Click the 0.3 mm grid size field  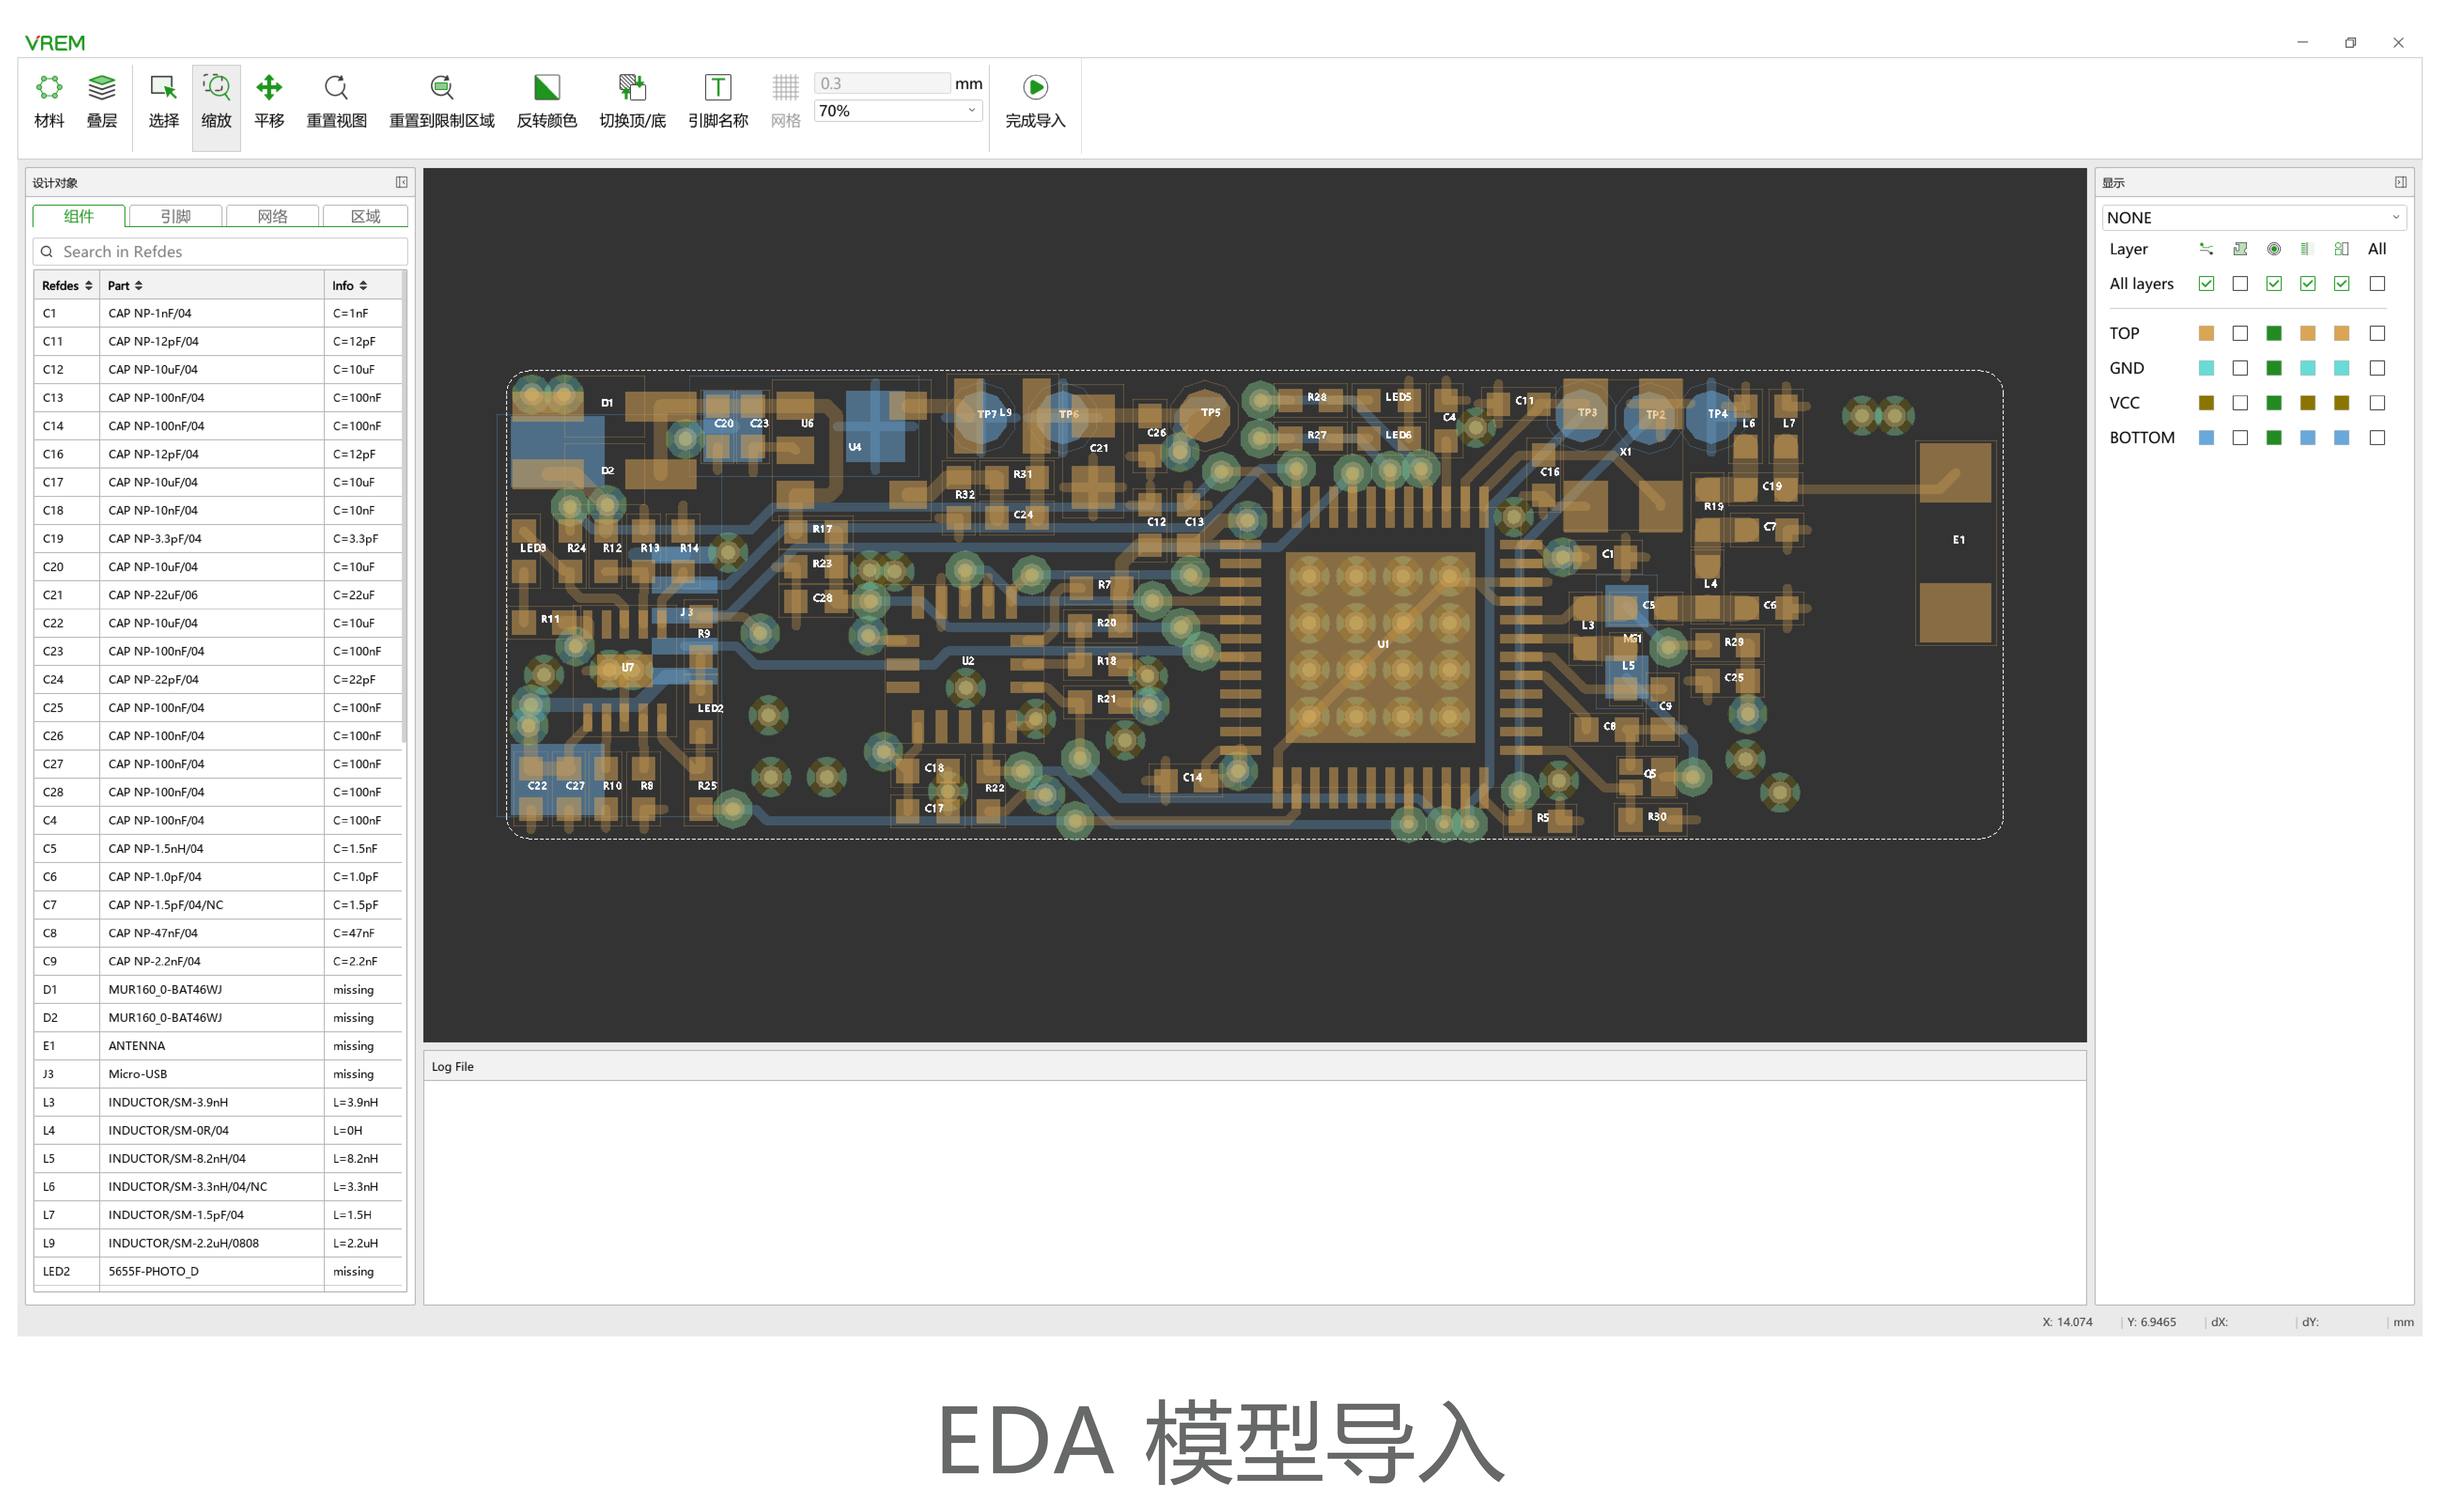coord(882,84)
